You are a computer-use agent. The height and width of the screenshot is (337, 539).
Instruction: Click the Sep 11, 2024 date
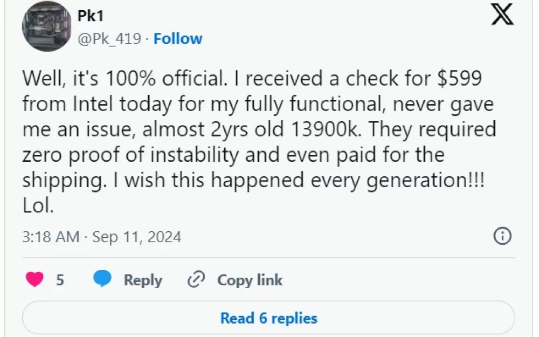137,237
